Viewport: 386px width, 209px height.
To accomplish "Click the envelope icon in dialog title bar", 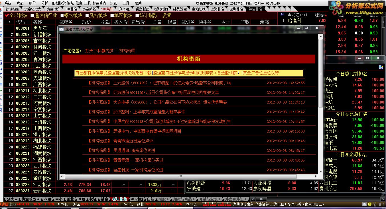I will (x=61, y=29).
